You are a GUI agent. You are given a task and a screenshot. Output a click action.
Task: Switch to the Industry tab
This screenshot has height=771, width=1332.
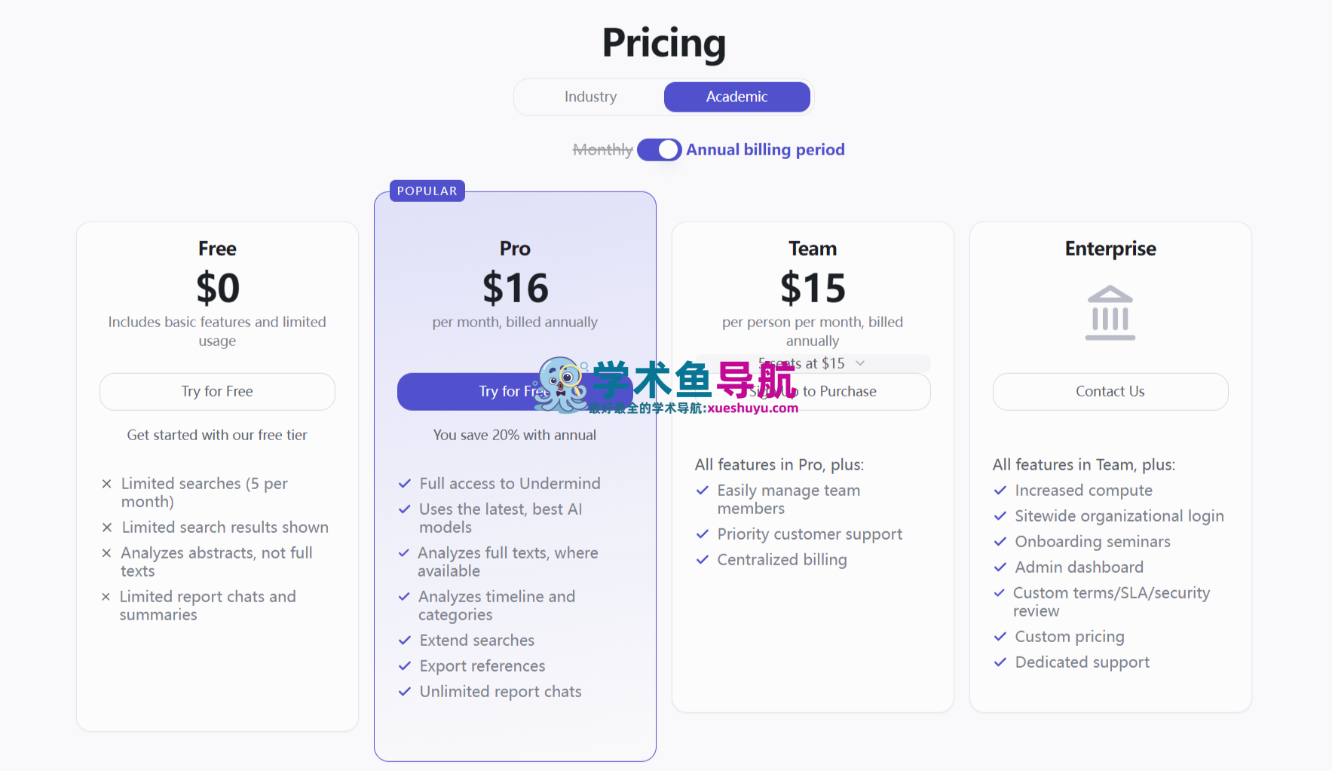590,97
